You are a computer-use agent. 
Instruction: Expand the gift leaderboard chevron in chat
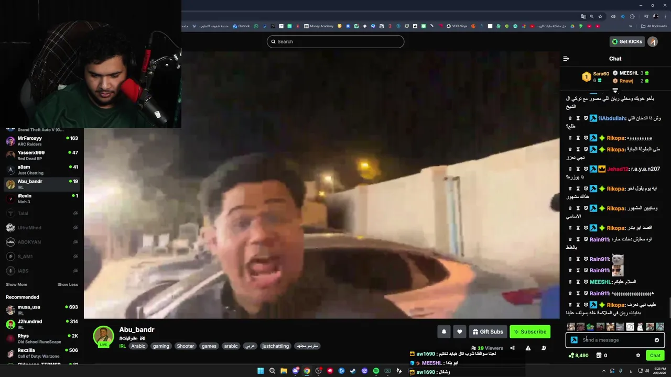tap(615, 90)
